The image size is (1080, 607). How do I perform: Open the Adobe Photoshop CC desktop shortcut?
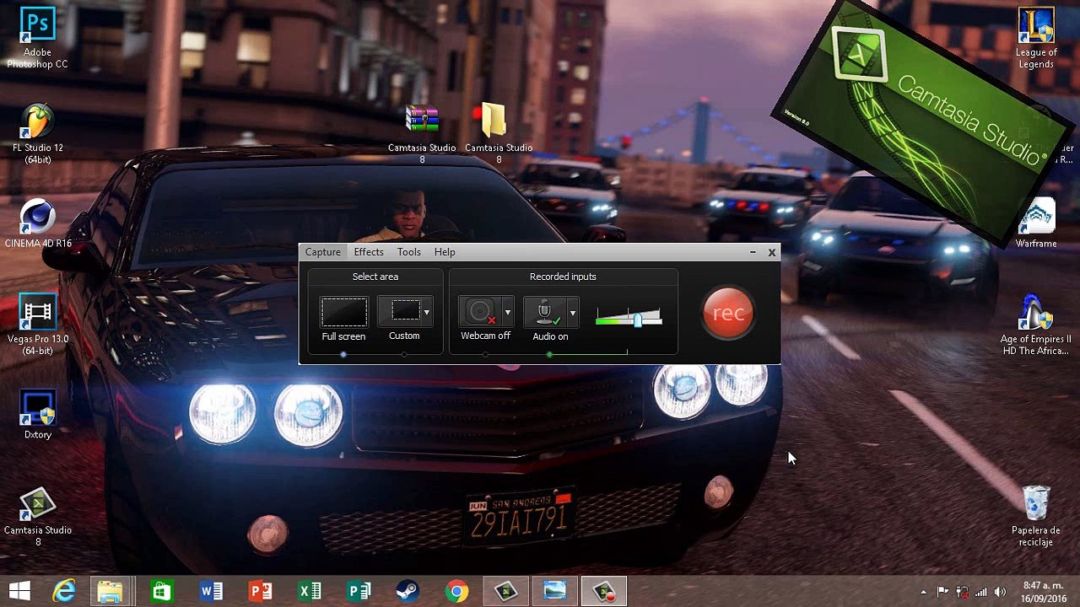(37, 38)
